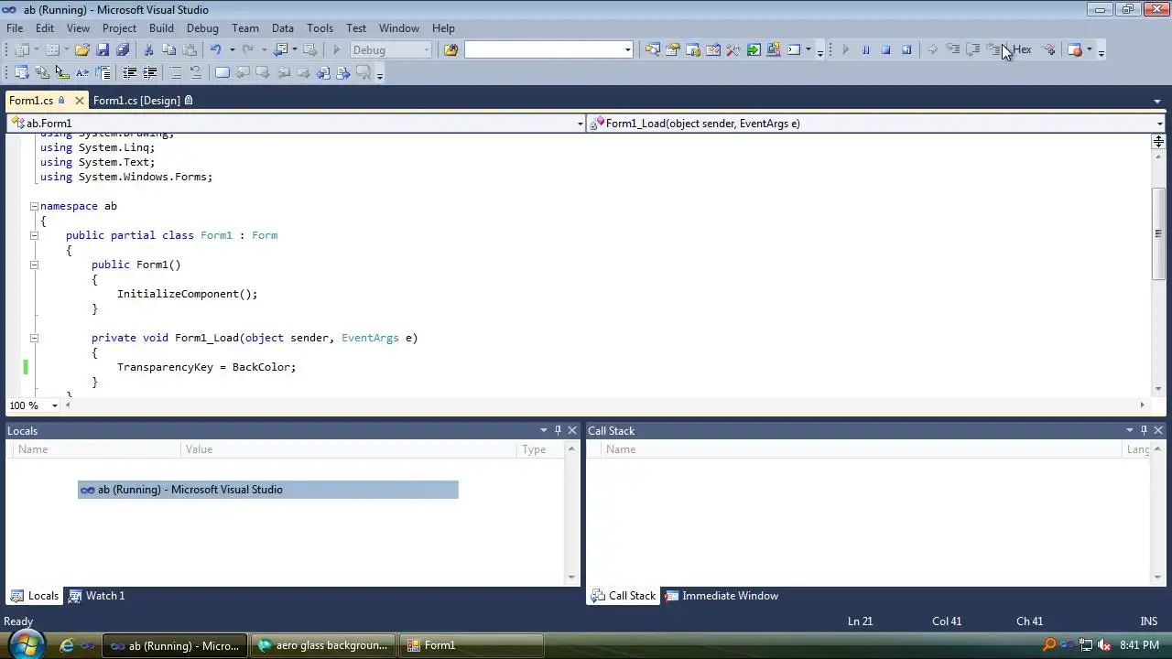This screenshot has height=659, width=1172.
Task: Stop debugging with the square Stop icon
Action: [x=885, y=49]
